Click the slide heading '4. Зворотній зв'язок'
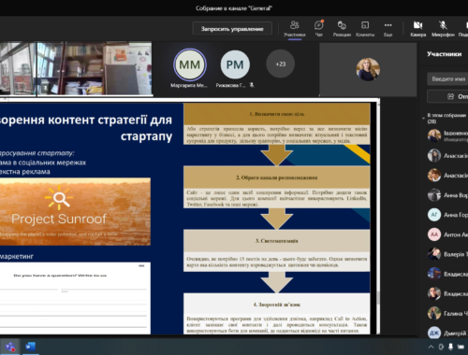Screen dimensions: 468x355 277,305
